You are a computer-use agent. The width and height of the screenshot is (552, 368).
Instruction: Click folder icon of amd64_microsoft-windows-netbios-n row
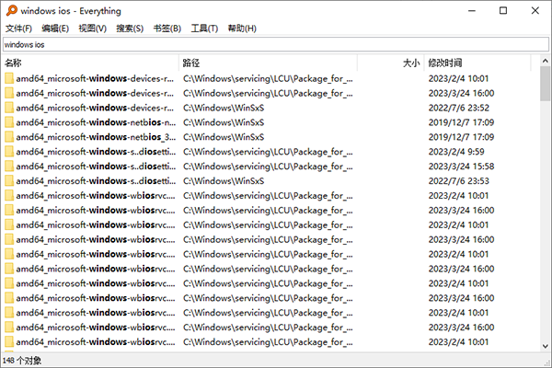pos(9,122)
